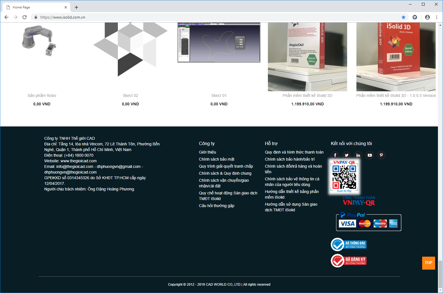Click the Skect 02 product title
The width and height of the screenshot is (443, 293).
[130, 96]
